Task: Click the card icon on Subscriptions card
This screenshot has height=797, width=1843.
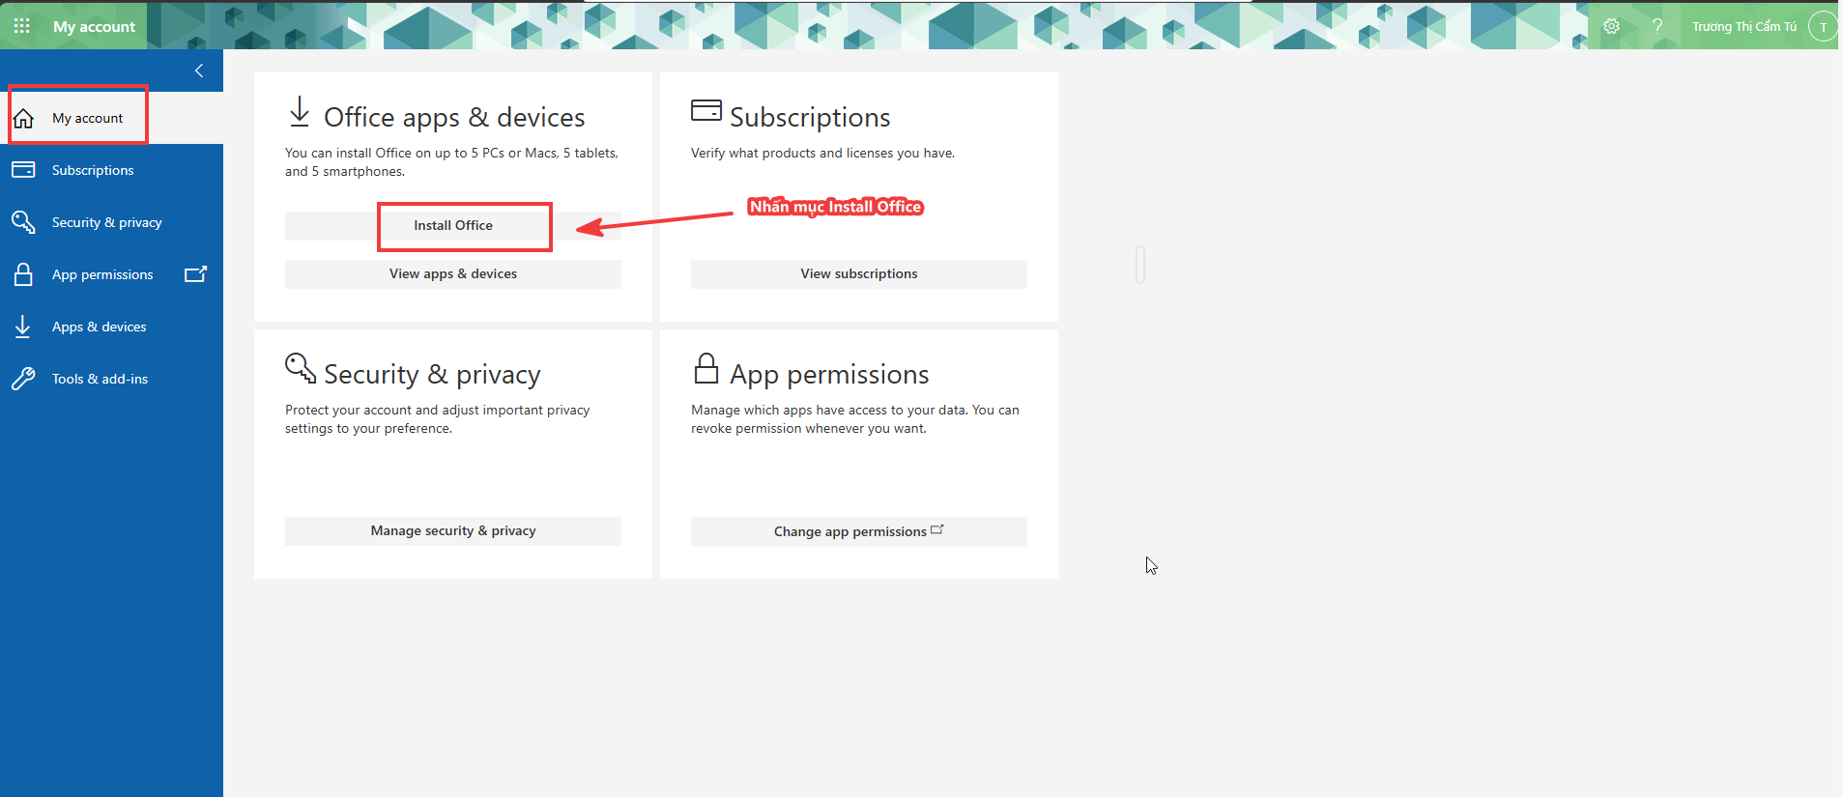Action: tap(706, 109)
